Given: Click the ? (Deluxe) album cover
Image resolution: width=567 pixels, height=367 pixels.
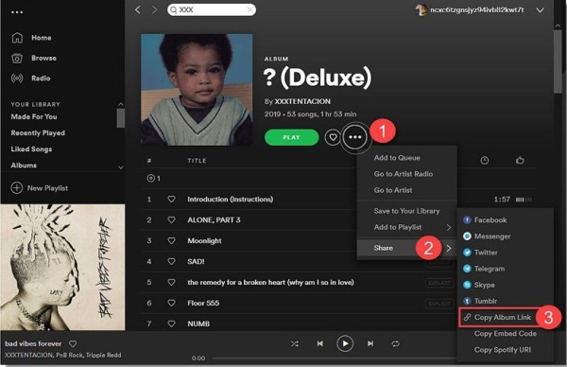Looking at the screenshot, I should pyautogui.click(x=197, y=90).
